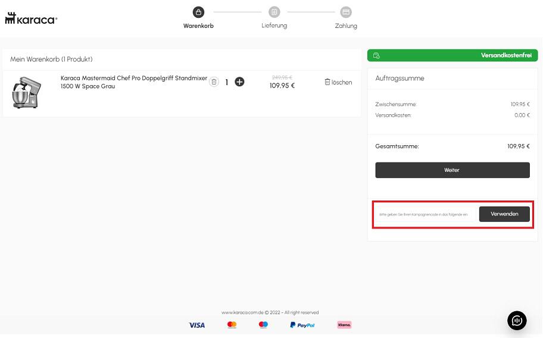Screen dimensions: 543x338
Task: Click the Zwischensumme label
Action: (x=396, y=104)
